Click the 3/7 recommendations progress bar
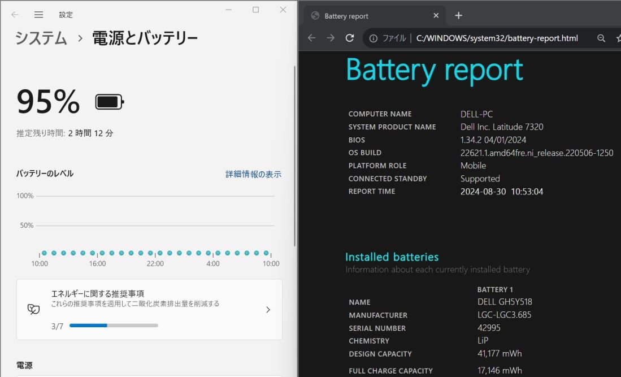Image resolution: width=621 pixels, height=377 pixels. tap(114, 326)
